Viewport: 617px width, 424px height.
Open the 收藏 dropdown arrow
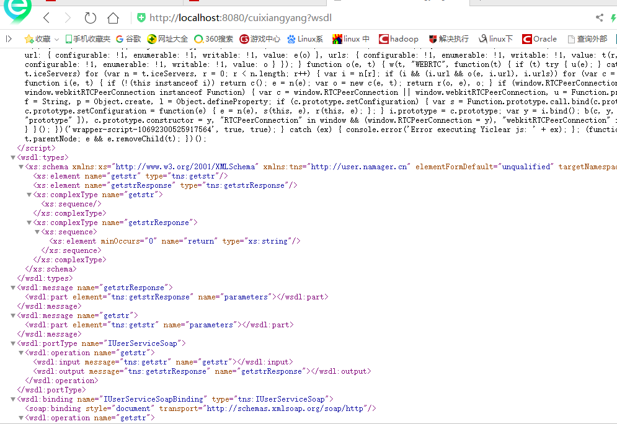56,39
